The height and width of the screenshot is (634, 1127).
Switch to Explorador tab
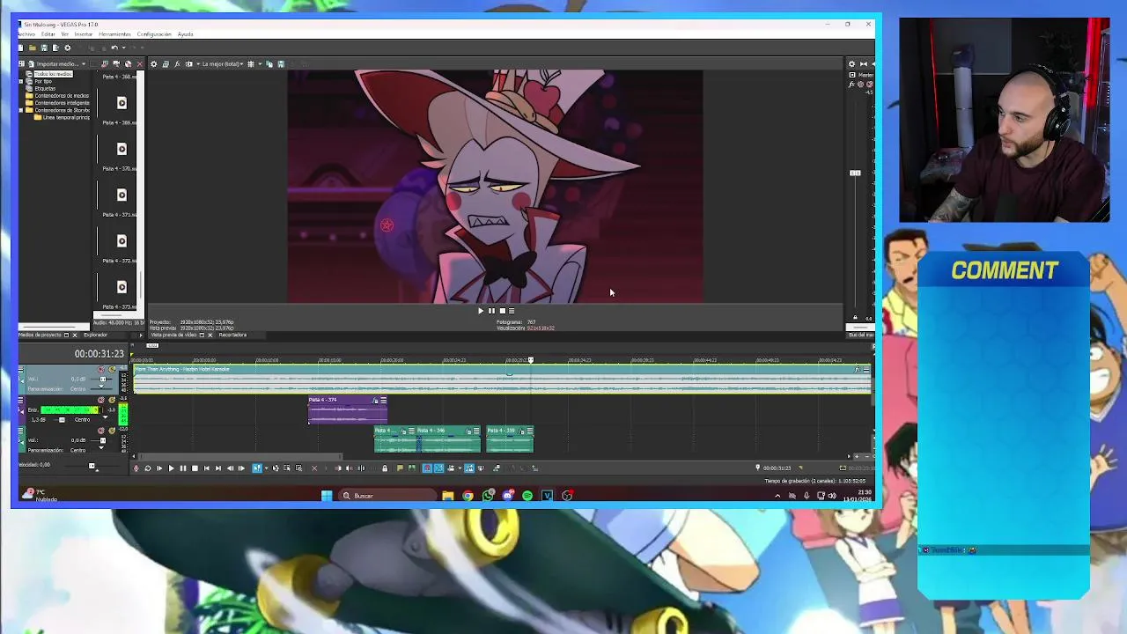point(95,335)
